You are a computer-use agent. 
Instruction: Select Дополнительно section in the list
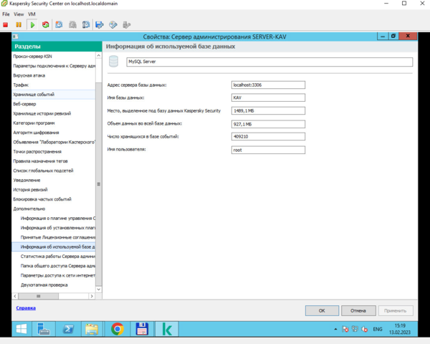[x=29, y=209]
